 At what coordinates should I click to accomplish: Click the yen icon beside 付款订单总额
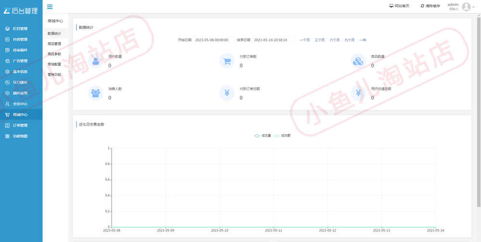pyautogui.click(x=227, y=93)
